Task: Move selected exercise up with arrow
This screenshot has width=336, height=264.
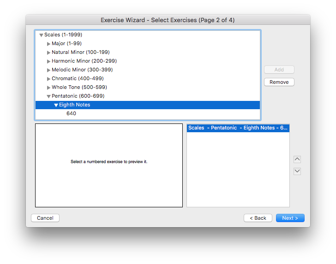Action: tap(297, 159)
